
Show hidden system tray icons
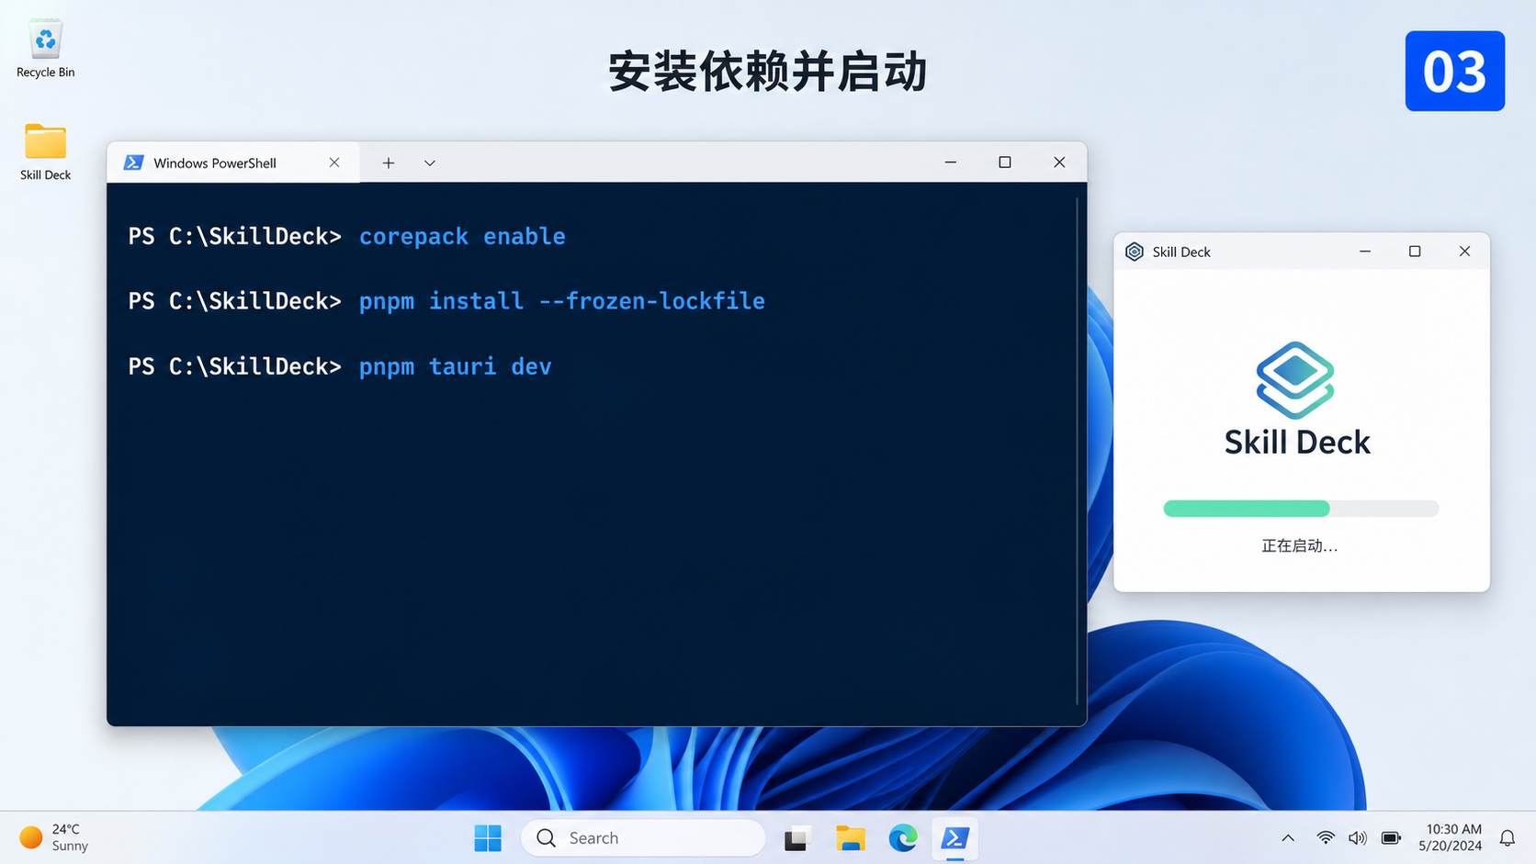1288,838
